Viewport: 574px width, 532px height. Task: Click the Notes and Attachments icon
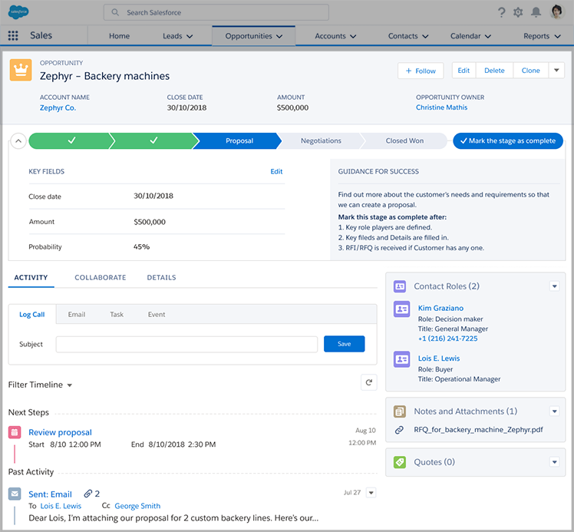click(400, 411)
